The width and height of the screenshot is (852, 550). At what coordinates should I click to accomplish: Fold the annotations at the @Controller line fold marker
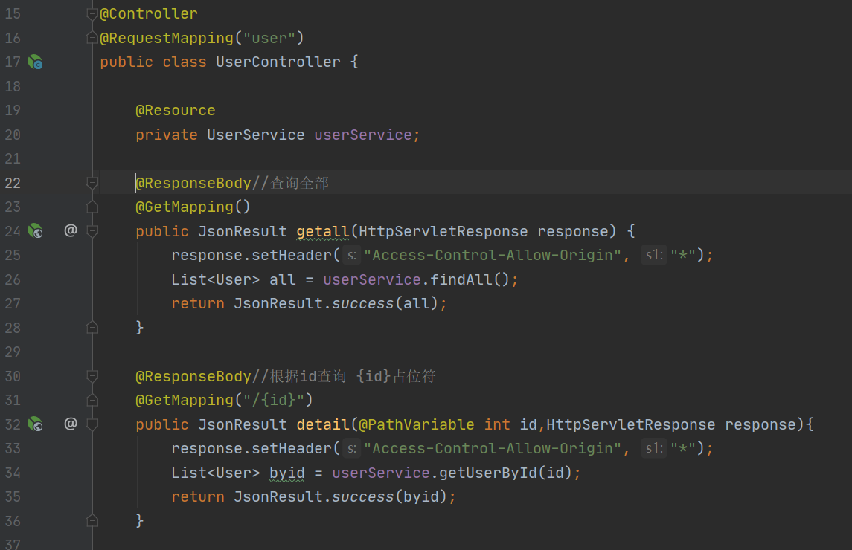[x=92, y=14]
